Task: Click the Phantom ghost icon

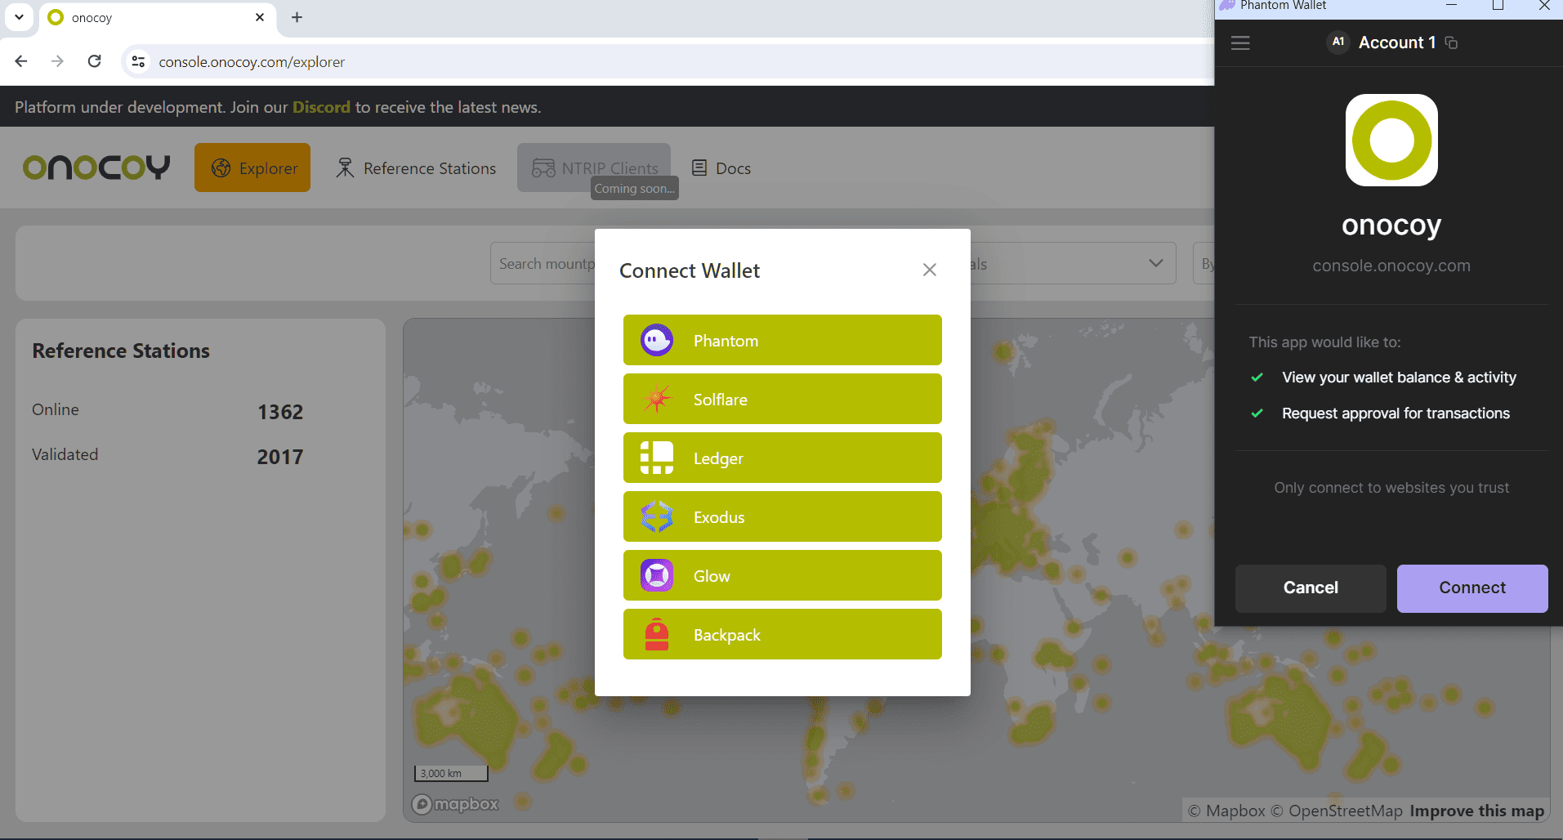Action: [x=657, y=340]
